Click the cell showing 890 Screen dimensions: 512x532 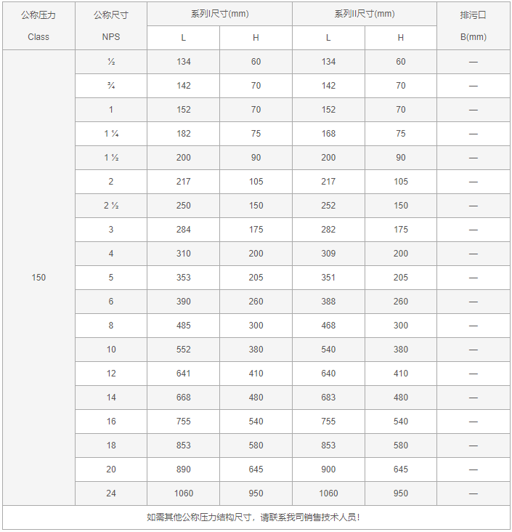pos(184,469)
